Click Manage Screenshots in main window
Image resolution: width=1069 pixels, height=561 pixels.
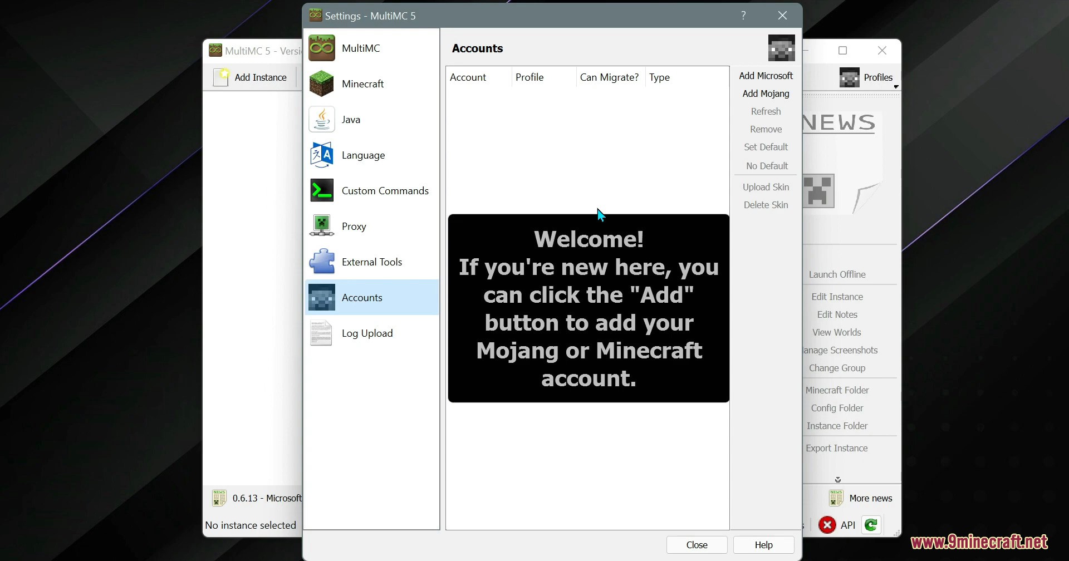840,350
